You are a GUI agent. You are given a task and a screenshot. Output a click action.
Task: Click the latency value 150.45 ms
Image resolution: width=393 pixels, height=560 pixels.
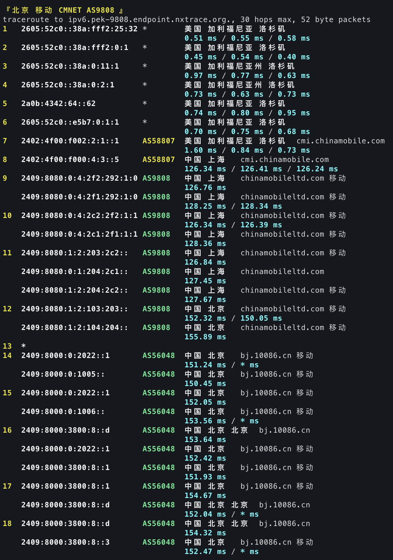point(205,384)
